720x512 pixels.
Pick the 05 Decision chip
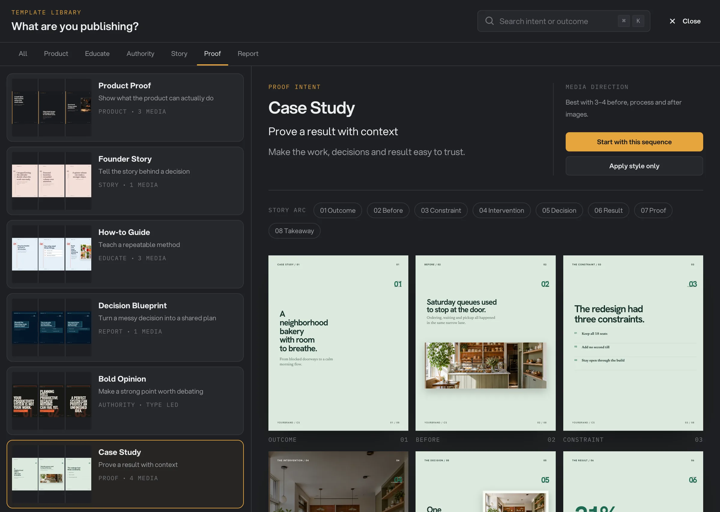coord(559,210)
